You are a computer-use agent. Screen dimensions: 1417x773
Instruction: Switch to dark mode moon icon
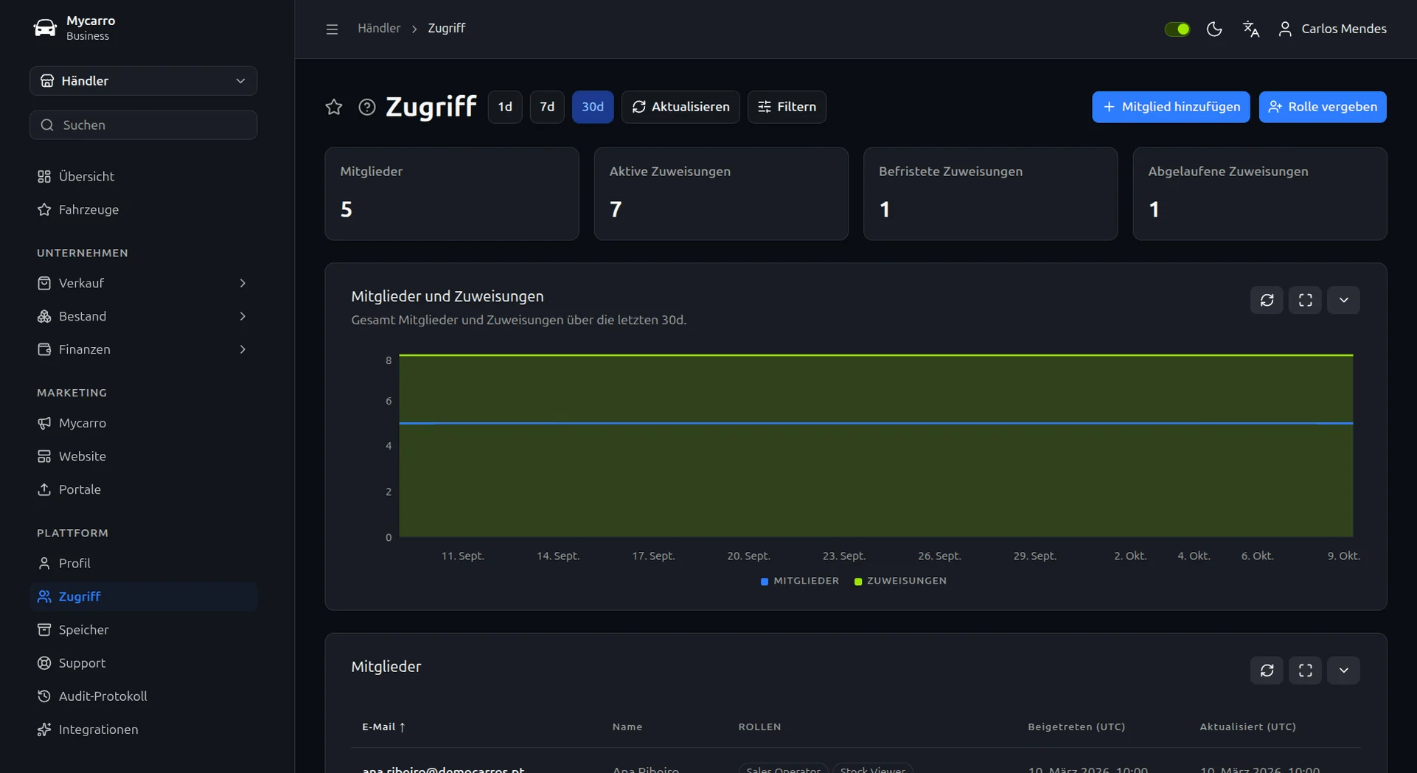coord(1214,29)
